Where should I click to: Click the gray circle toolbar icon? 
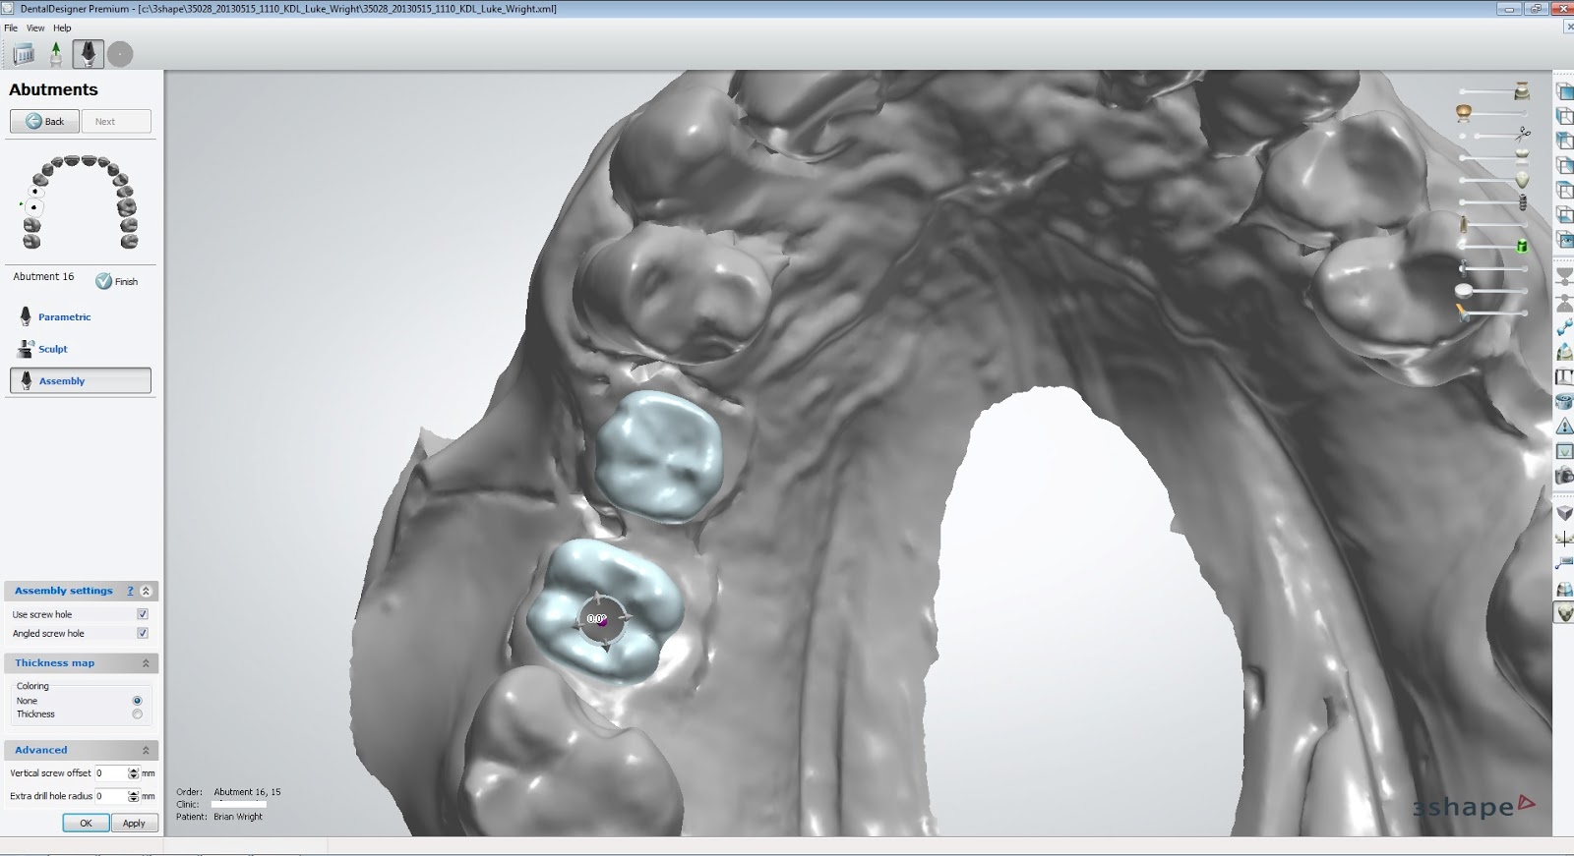pos(120,54)
